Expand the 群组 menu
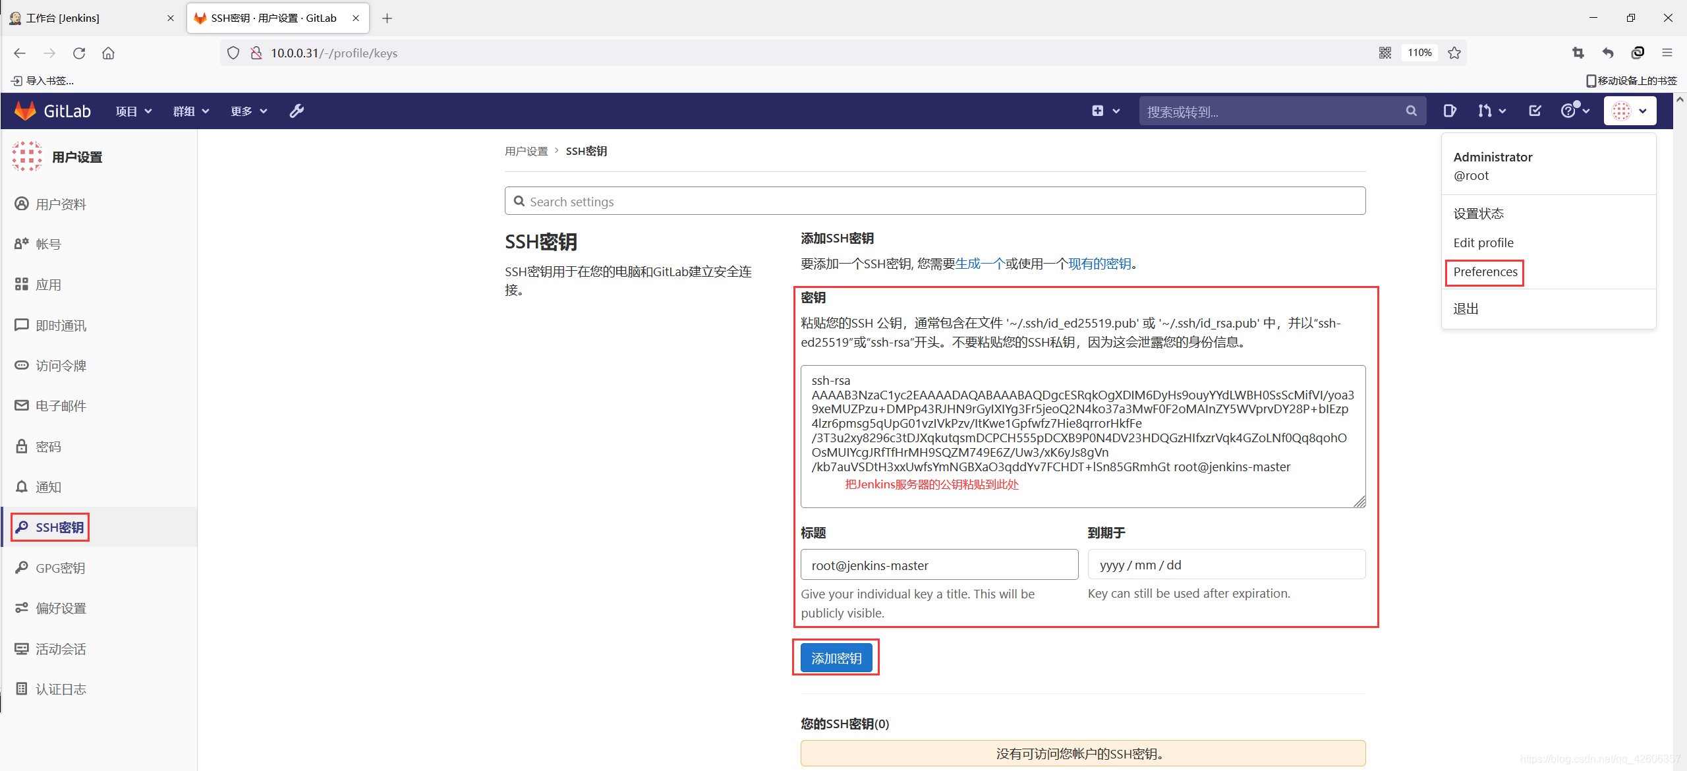Image resolution: width=1687 pixels, height=771 pixels. click(191, 111)
